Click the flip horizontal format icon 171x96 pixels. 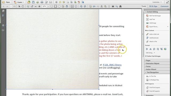(147, 49)
